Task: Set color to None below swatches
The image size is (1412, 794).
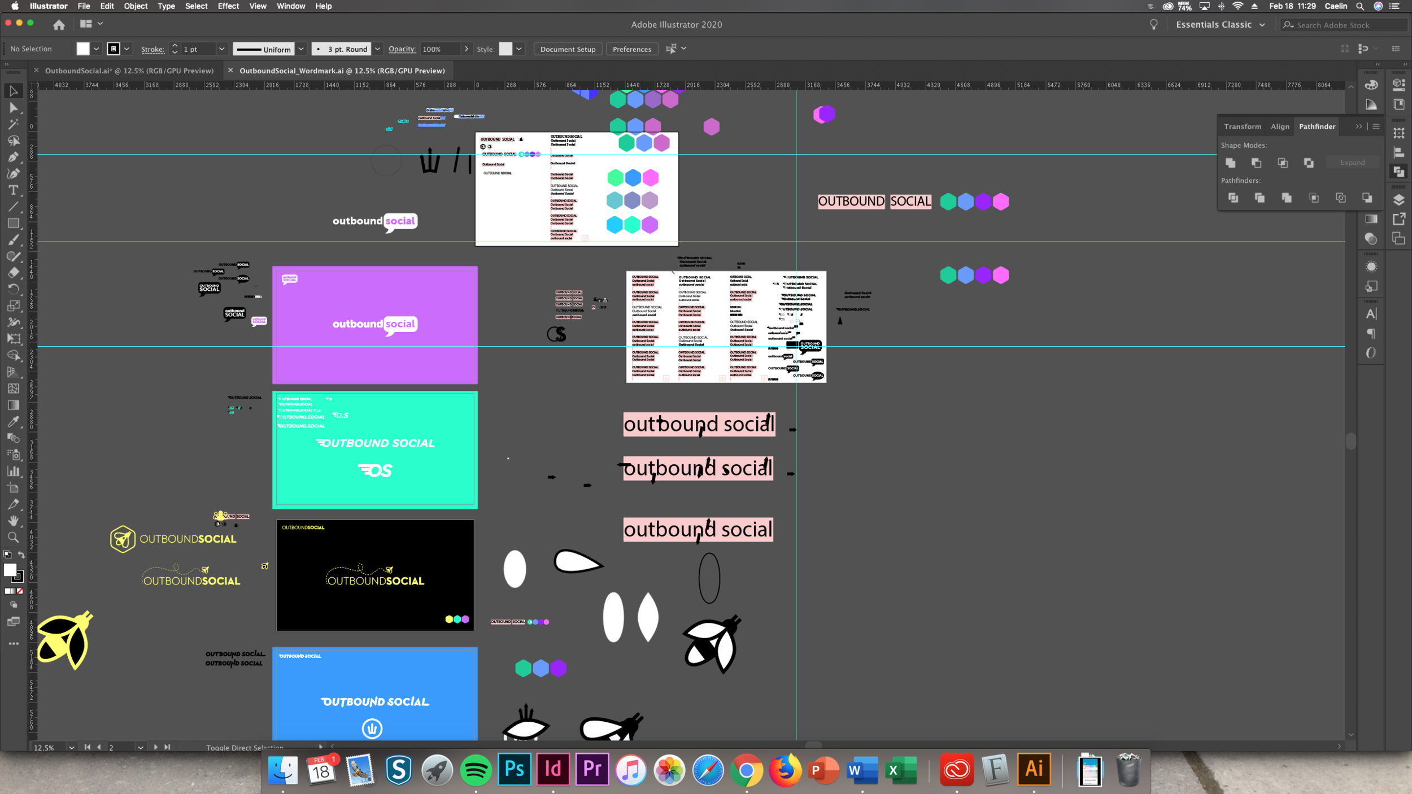Action: click(x=20, y=591)
